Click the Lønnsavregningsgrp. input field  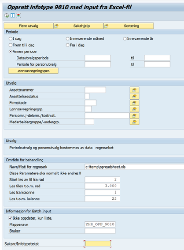(88, 109)
